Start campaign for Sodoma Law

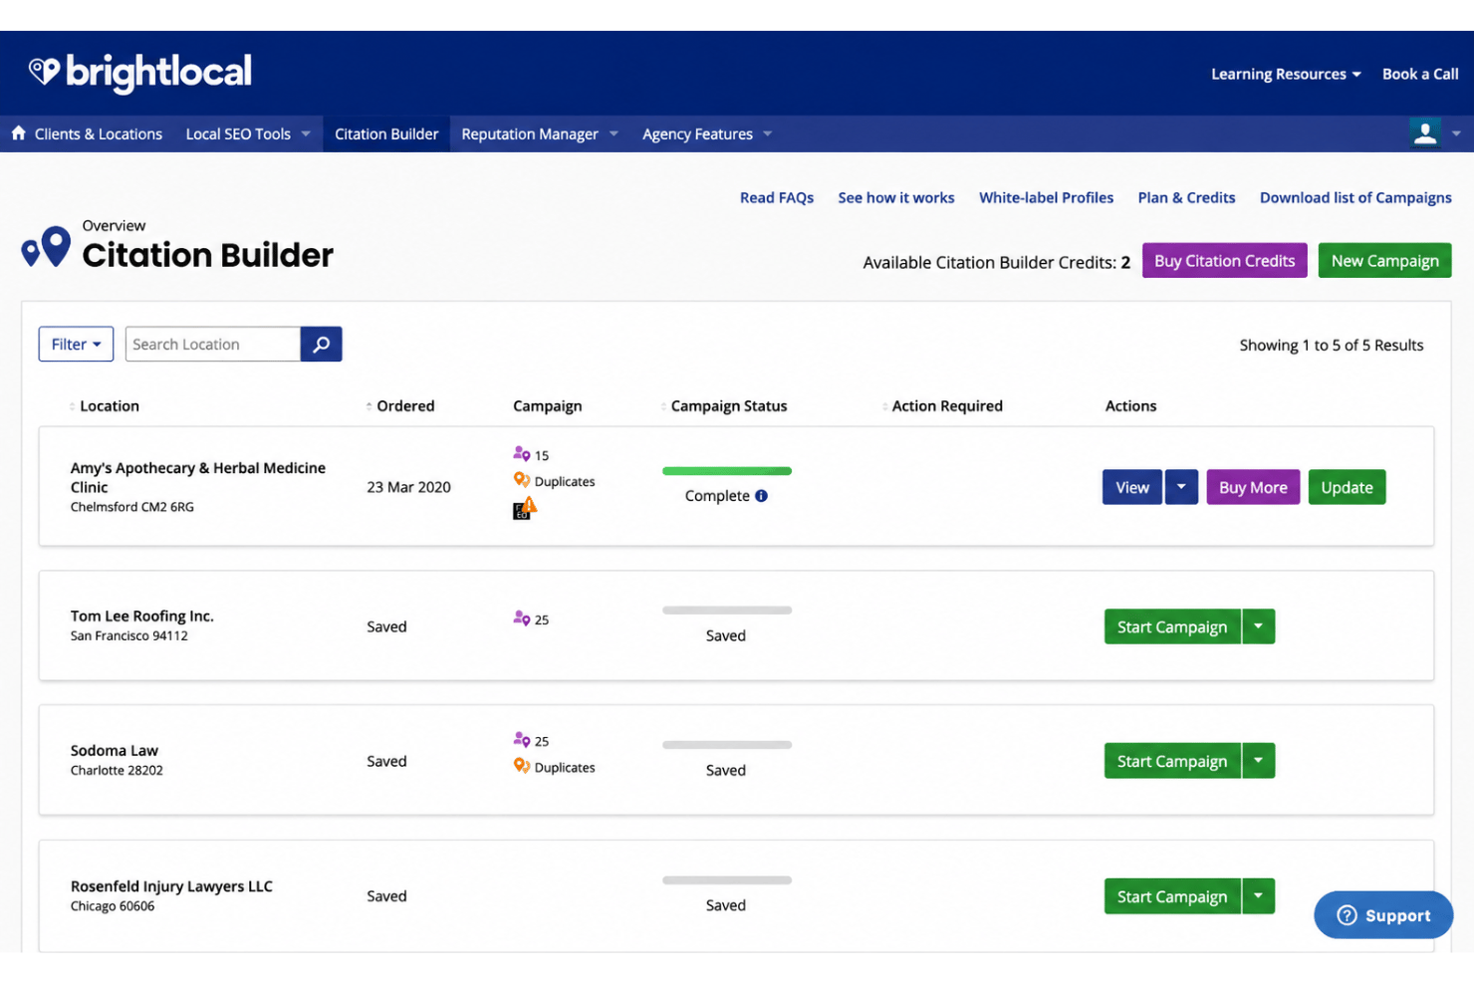[1172, 761]
